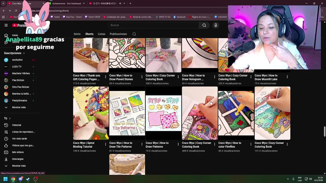
Task: Open the Facebook bookmark
Action: [x=179, y=17]
